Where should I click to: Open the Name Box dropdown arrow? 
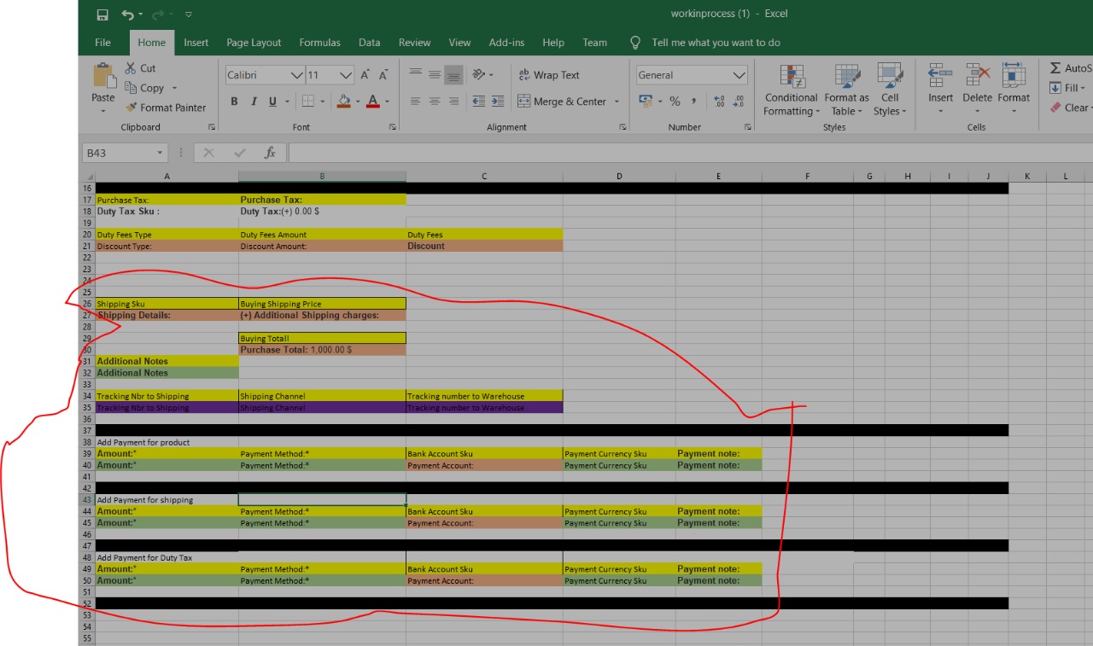tap(160, 153)
